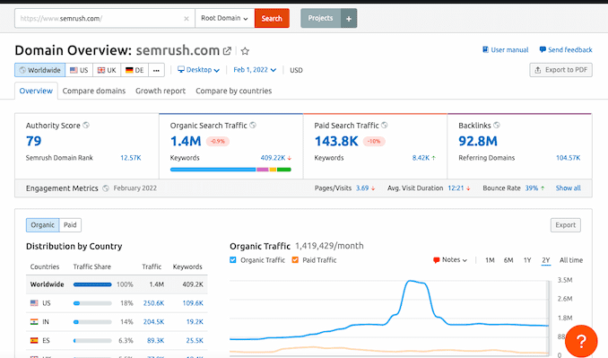
Task: Click the Notes red flag icon
Action: (436, 260)
